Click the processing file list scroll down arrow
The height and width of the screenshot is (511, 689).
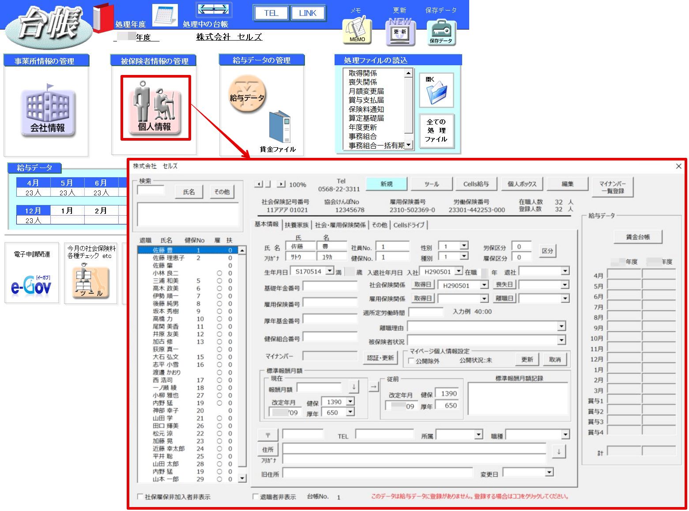coord(408,145)
